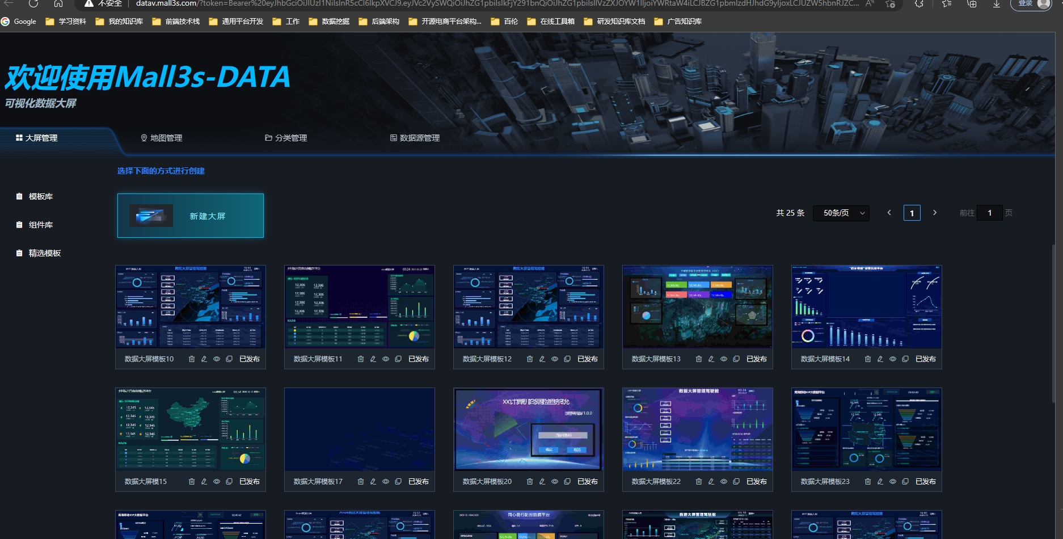
Task: Delete 数据大屏模板20 using trash icon
Action: [x=530, y=482]
